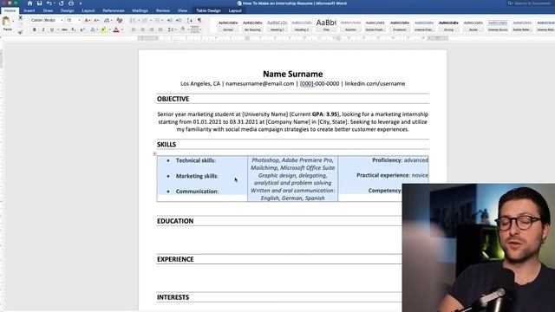Open the shading color dropdown

click(x=187, y=29)
